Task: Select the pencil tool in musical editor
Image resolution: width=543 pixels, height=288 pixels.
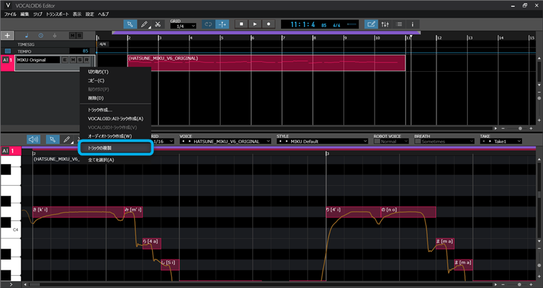Action: [x=67, y=140]
